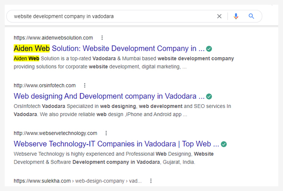Click the sulekha.com web-design-company breadcrumb URL
The image size is (283, 191).
pos(78,181)
